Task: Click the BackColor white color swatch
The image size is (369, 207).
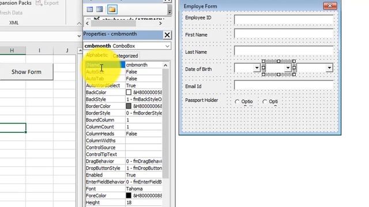Action: click(x=129, y=92)
